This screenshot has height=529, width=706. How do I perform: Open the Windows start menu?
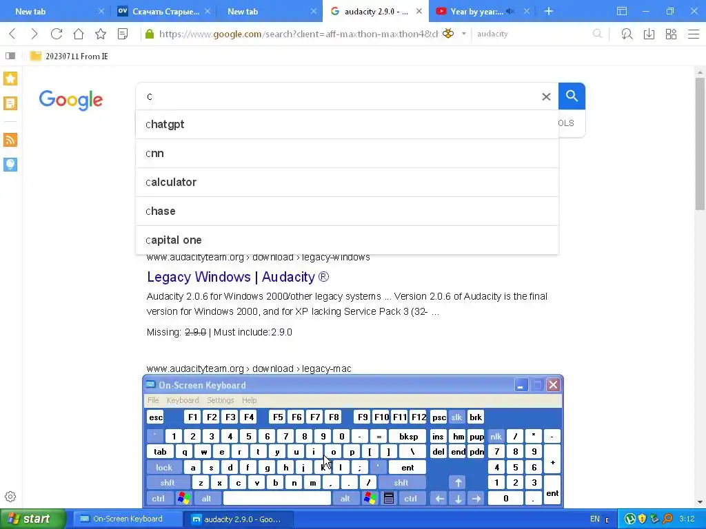click(x=32, y=519)
